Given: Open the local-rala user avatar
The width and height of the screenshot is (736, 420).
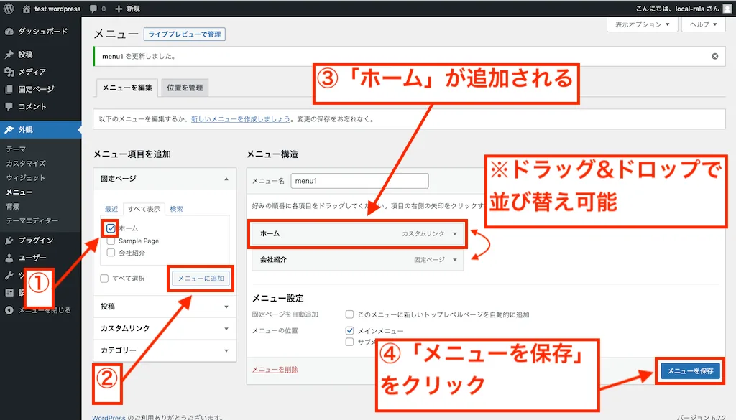Looking at the screenshot, I should coord(727,9).
